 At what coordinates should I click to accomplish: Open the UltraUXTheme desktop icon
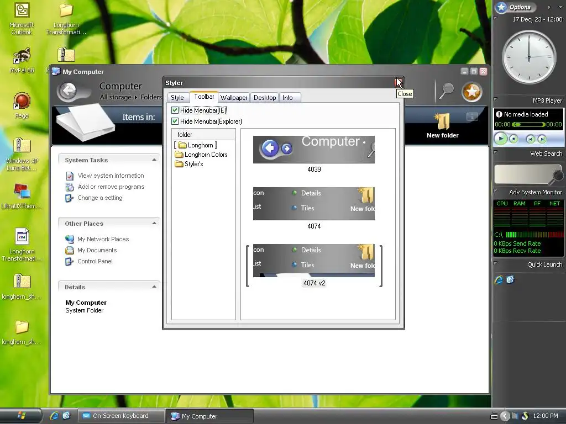point(22,196)
